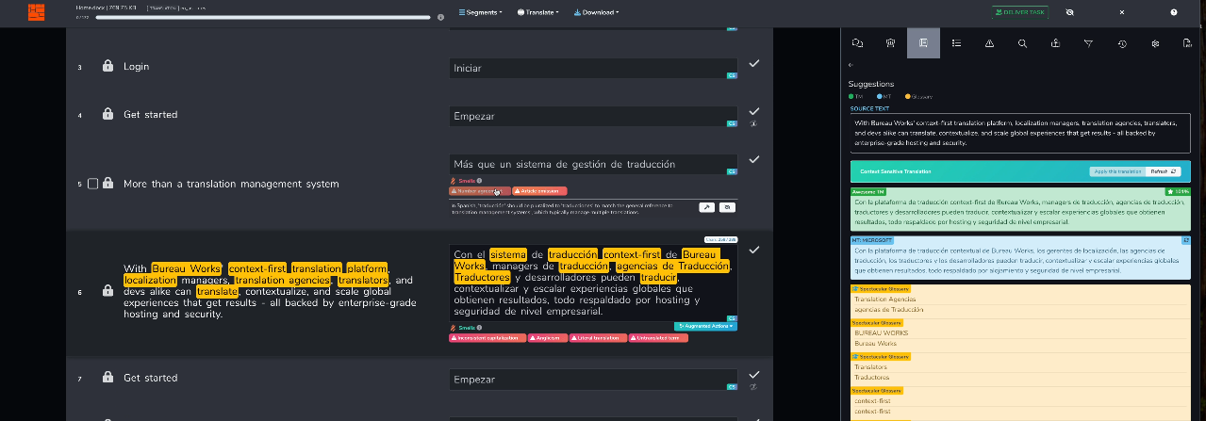
Task: Open the search panel magnifier icon
Action: (x=1022, y=43)
